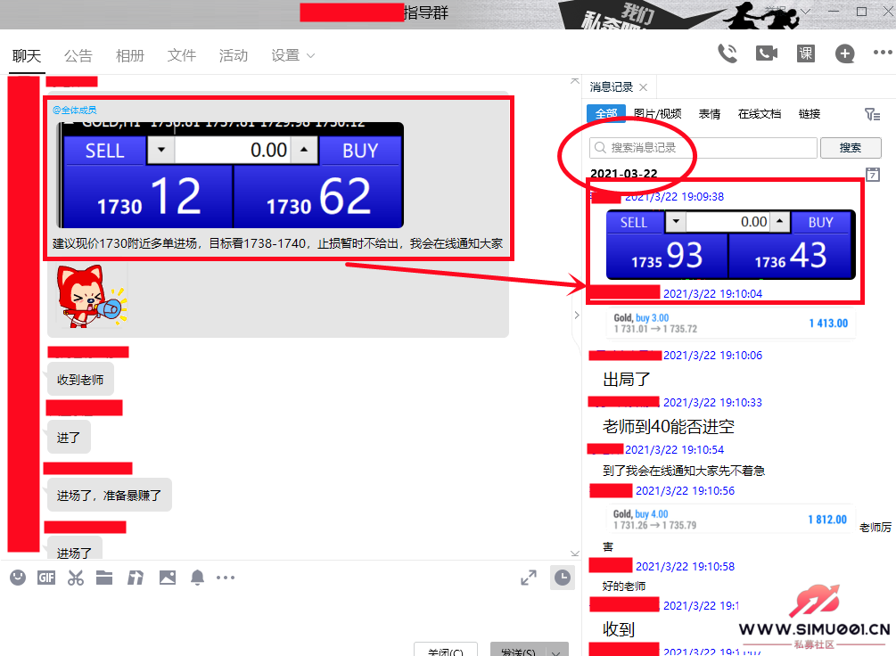Start a voice call from the top toolbar

pos(727,53)
